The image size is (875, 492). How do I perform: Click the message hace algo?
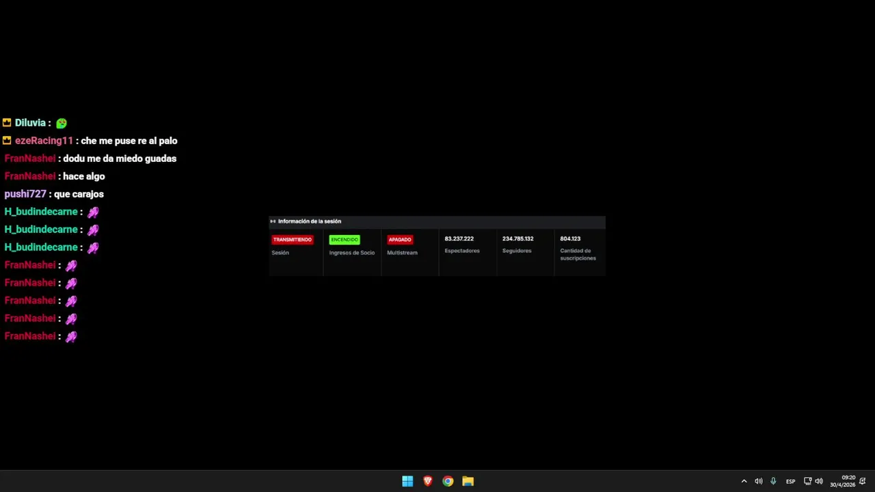(84, 176)
